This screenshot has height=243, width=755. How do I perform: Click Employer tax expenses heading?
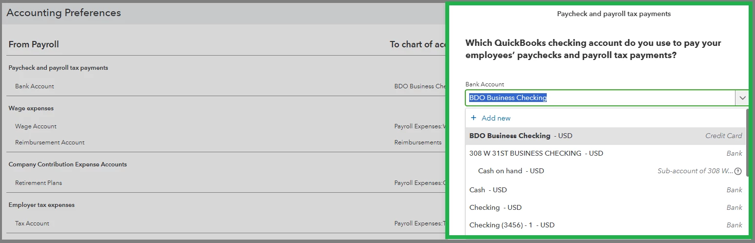click(x=41, y=205)
